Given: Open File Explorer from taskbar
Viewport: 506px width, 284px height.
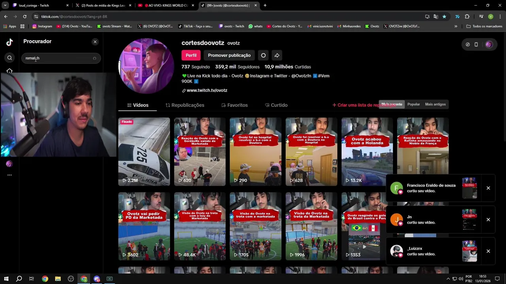Looking at the screenshot, I should pos(58,279).
